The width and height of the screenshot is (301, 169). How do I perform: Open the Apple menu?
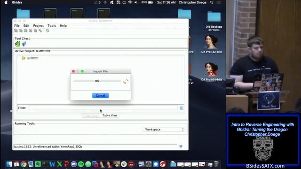coord(6,2)
